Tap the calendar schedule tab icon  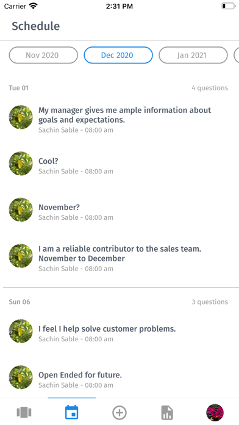pos(72,412)
